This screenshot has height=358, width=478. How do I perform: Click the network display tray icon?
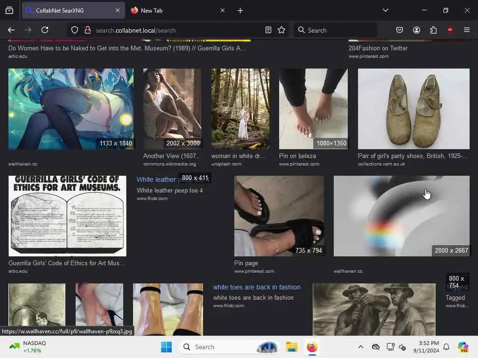point(390,347)
